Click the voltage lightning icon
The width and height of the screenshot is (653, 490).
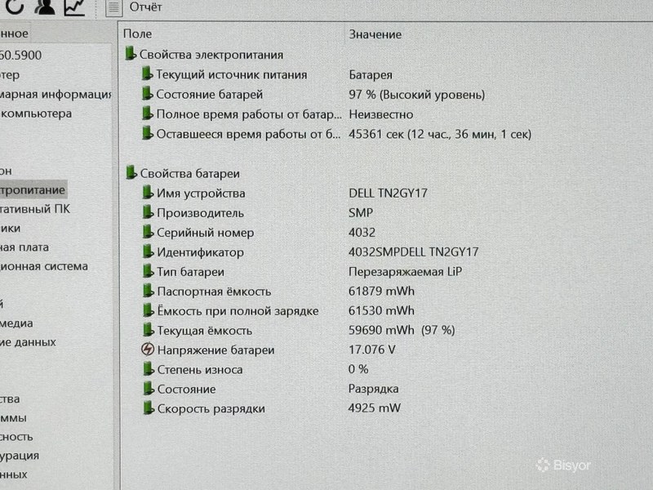point(148,349)
